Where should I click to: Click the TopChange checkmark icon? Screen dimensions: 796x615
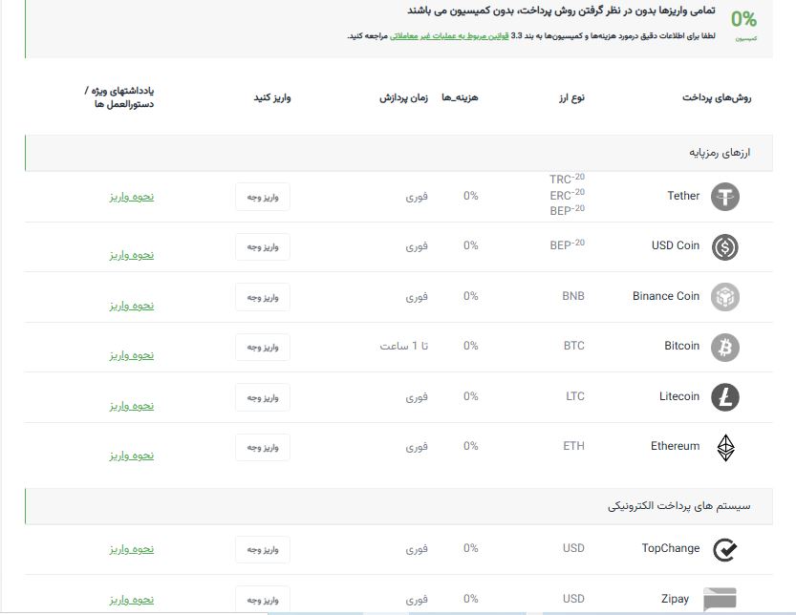pos(725,550)
